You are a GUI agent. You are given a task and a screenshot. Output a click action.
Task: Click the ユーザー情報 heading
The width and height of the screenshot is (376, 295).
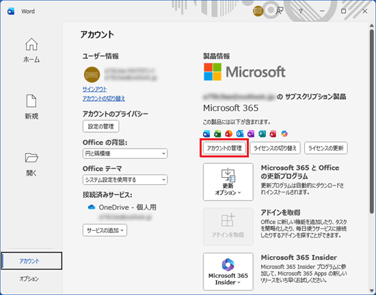point(100,56)
